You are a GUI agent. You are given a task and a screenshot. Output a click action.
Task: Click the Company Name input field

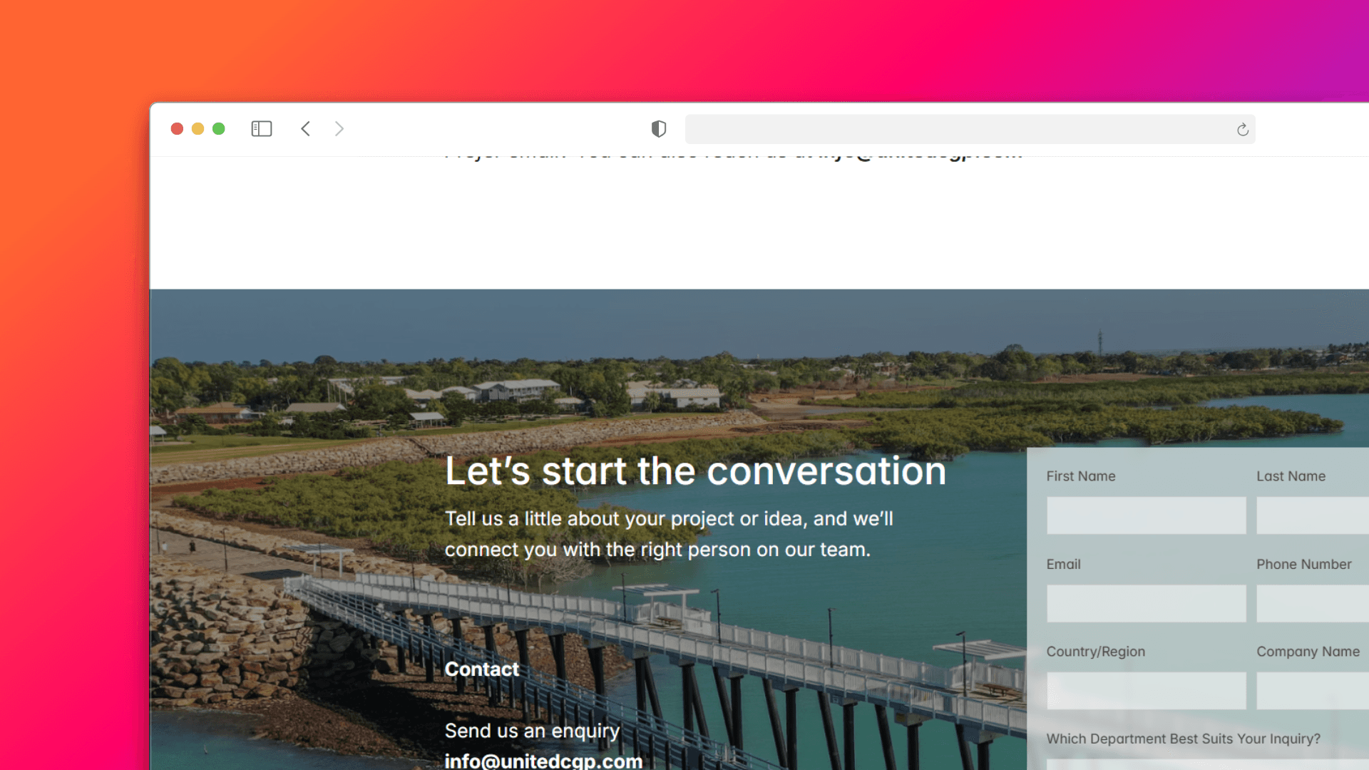click(x=1312, y=691)
